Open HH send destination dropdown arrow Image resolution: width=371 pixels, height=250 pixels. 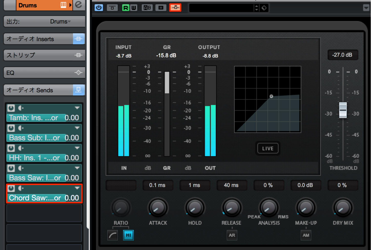tap(77, 148)
